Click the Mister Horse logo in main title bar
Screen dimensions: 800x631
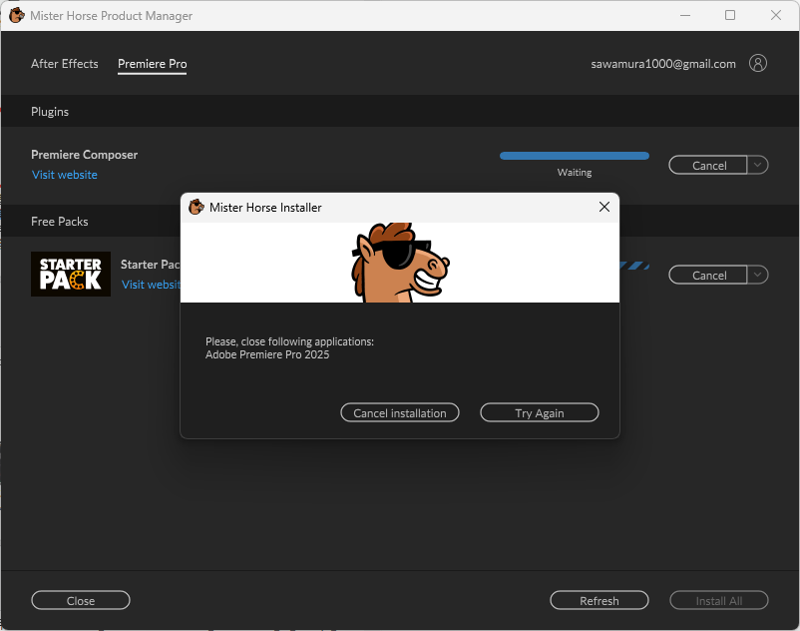(16, 15)
